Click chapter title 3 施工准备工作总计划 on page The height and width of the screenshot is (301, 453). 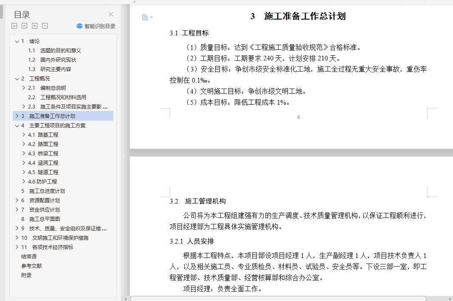298,16
